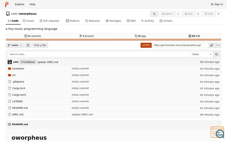227x142 pixels.
Task: Click the clone URL text field
Action: [x=180, y=45]
